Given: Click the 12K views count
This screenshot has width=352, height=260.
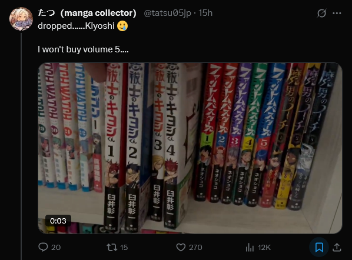Looking at the screenshot, I should click(x=264, y=247).
